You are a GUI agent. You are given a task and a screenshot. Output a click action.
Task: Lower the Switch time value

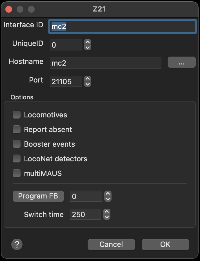point(107,217)
